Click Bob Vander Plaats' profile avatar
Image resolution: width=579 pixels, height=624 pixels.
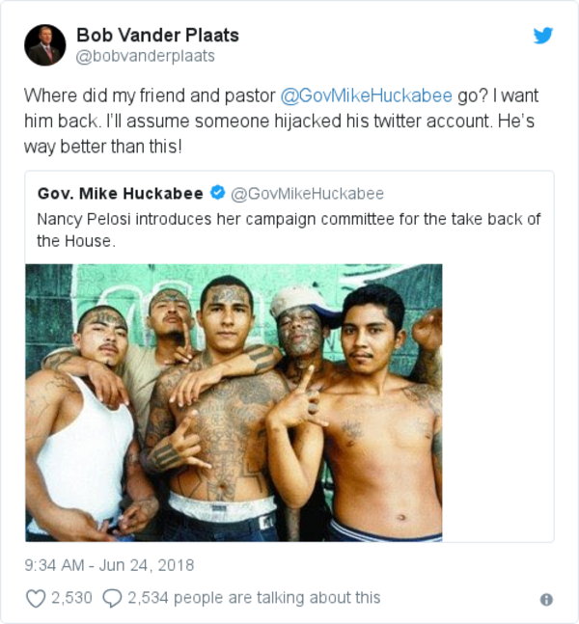click(45, 45)
